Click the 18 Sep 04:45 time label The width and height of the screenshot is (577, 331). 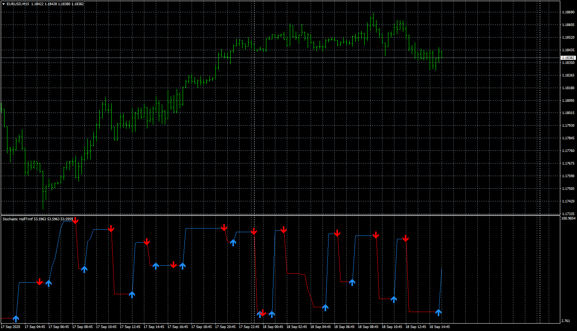[320, 327]
